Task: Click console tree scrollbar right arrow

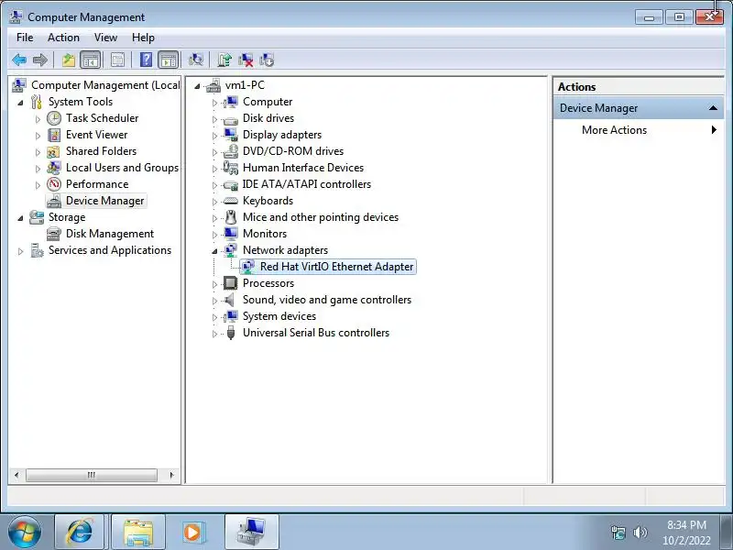Action: click(171, 475)
